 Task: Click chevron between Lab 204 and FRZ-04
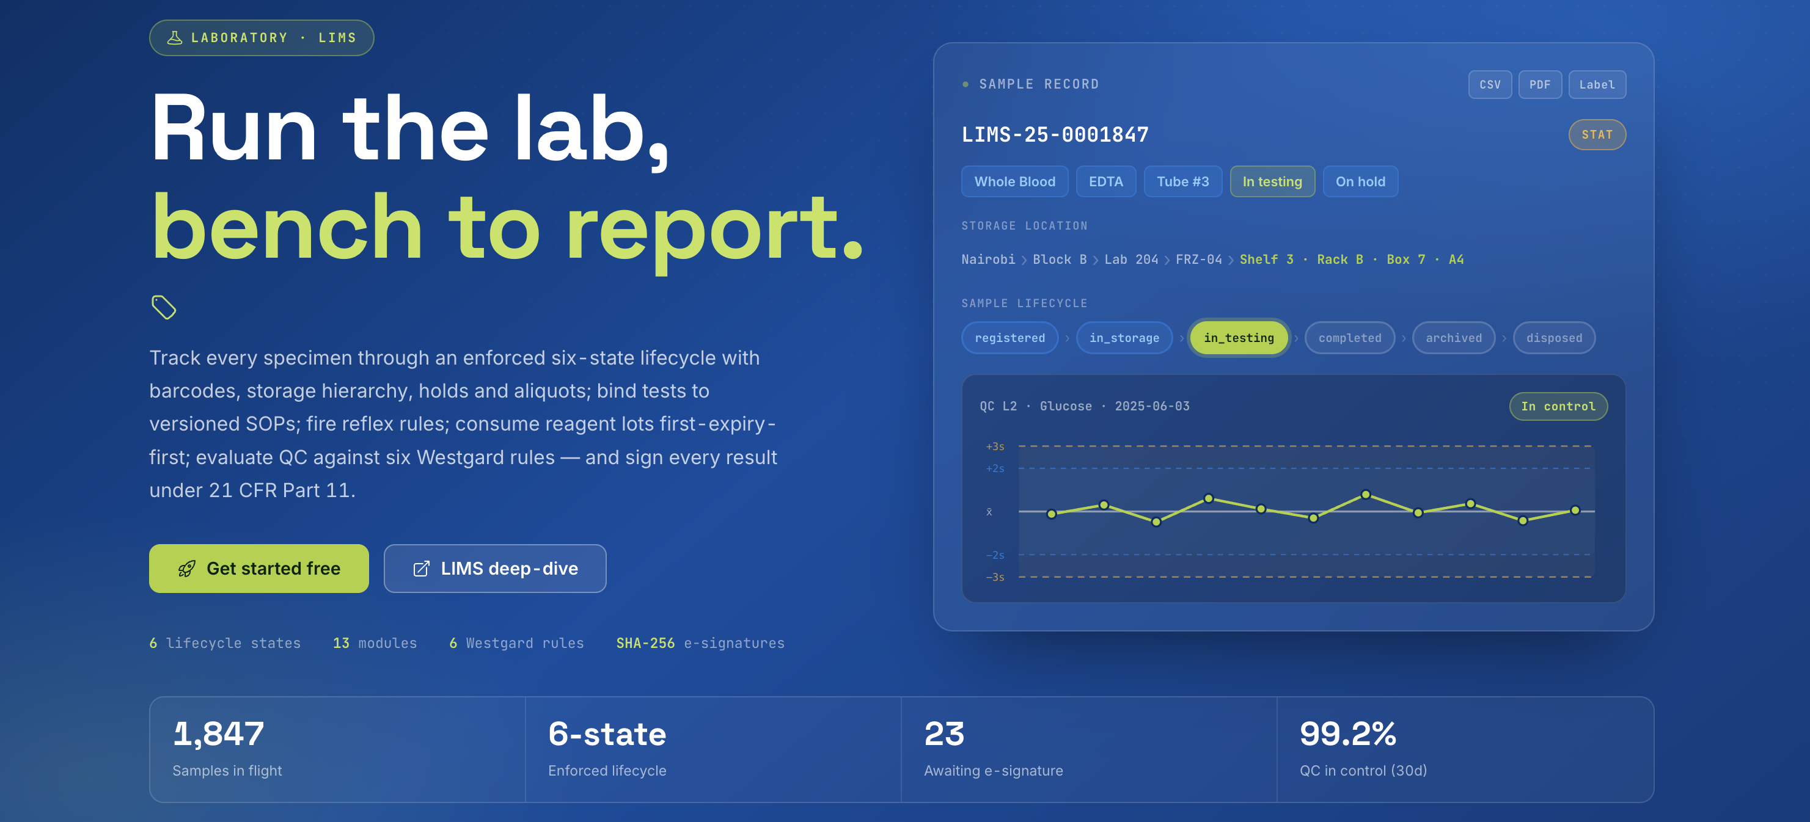tap(1167, 260)
